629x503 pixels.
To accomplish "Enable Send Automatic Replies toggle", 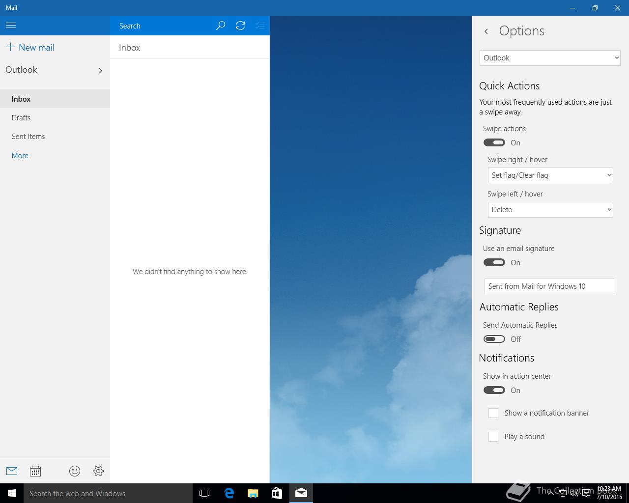I will [x=494, y=339].
